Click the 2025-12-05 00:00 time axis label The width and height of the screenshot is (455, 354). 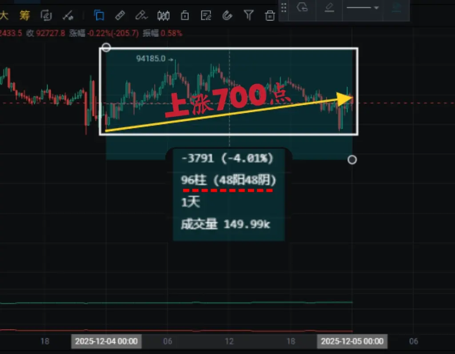pos(352,341)
